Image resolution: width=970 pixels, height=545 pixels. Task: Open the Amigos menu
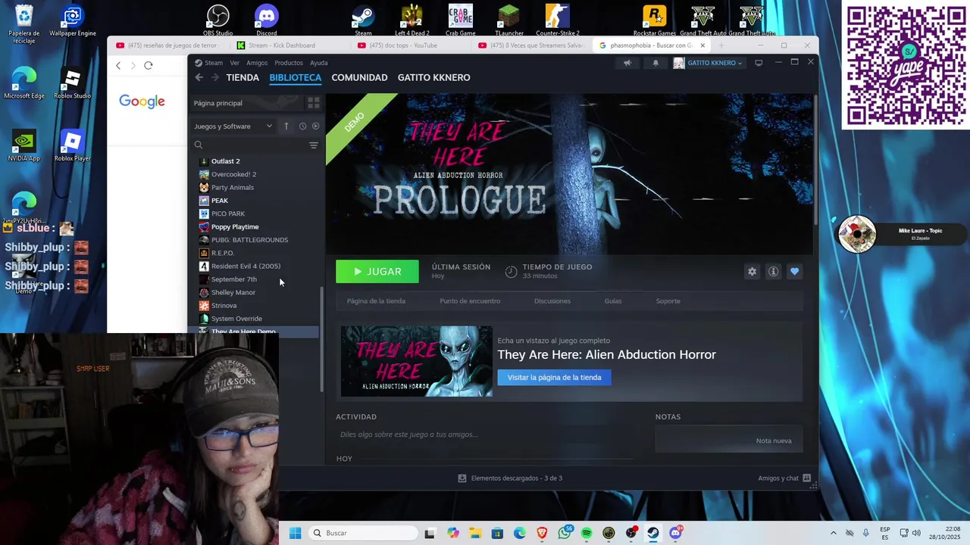click(x=257, y=63)
